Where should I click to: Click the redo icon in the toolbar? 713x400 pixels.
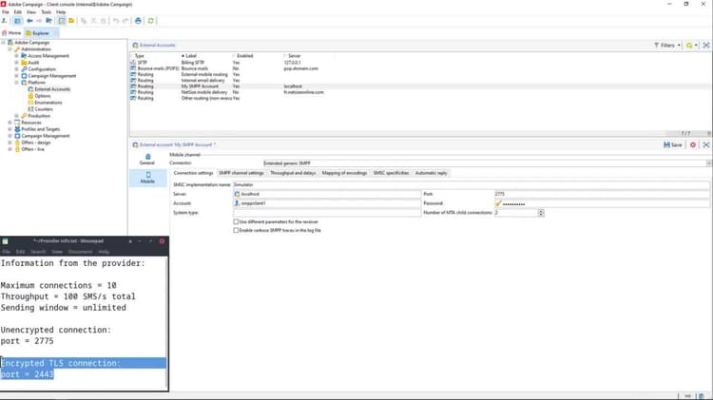point(125,21)
